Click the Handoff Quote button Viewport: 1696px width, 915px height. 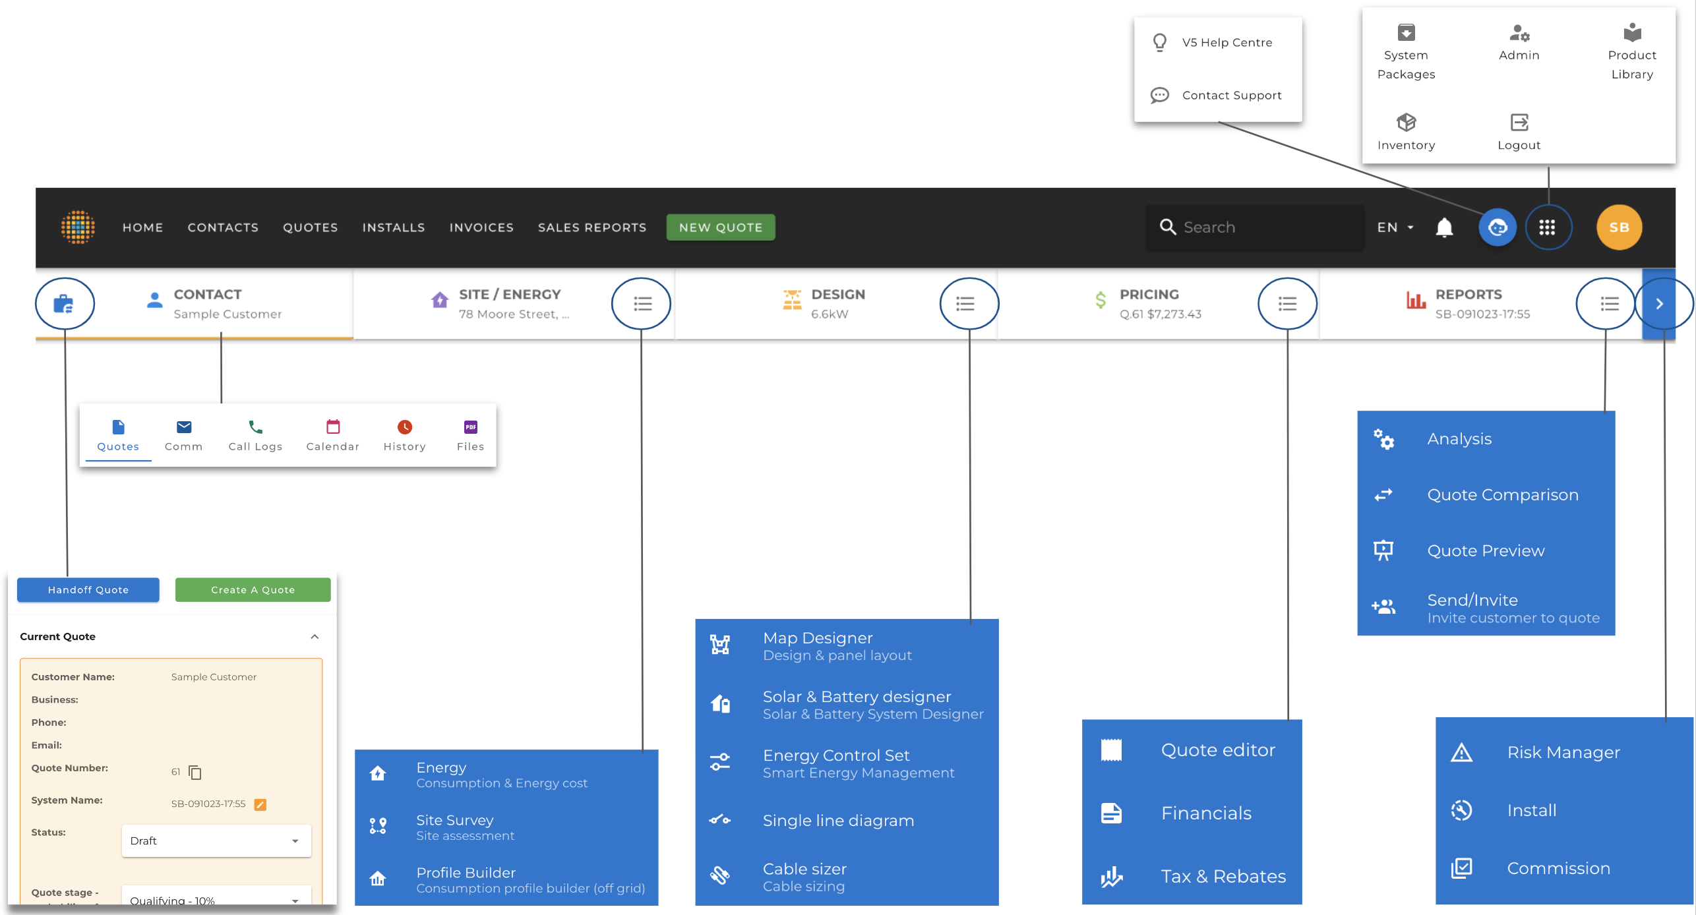(88, 589)
